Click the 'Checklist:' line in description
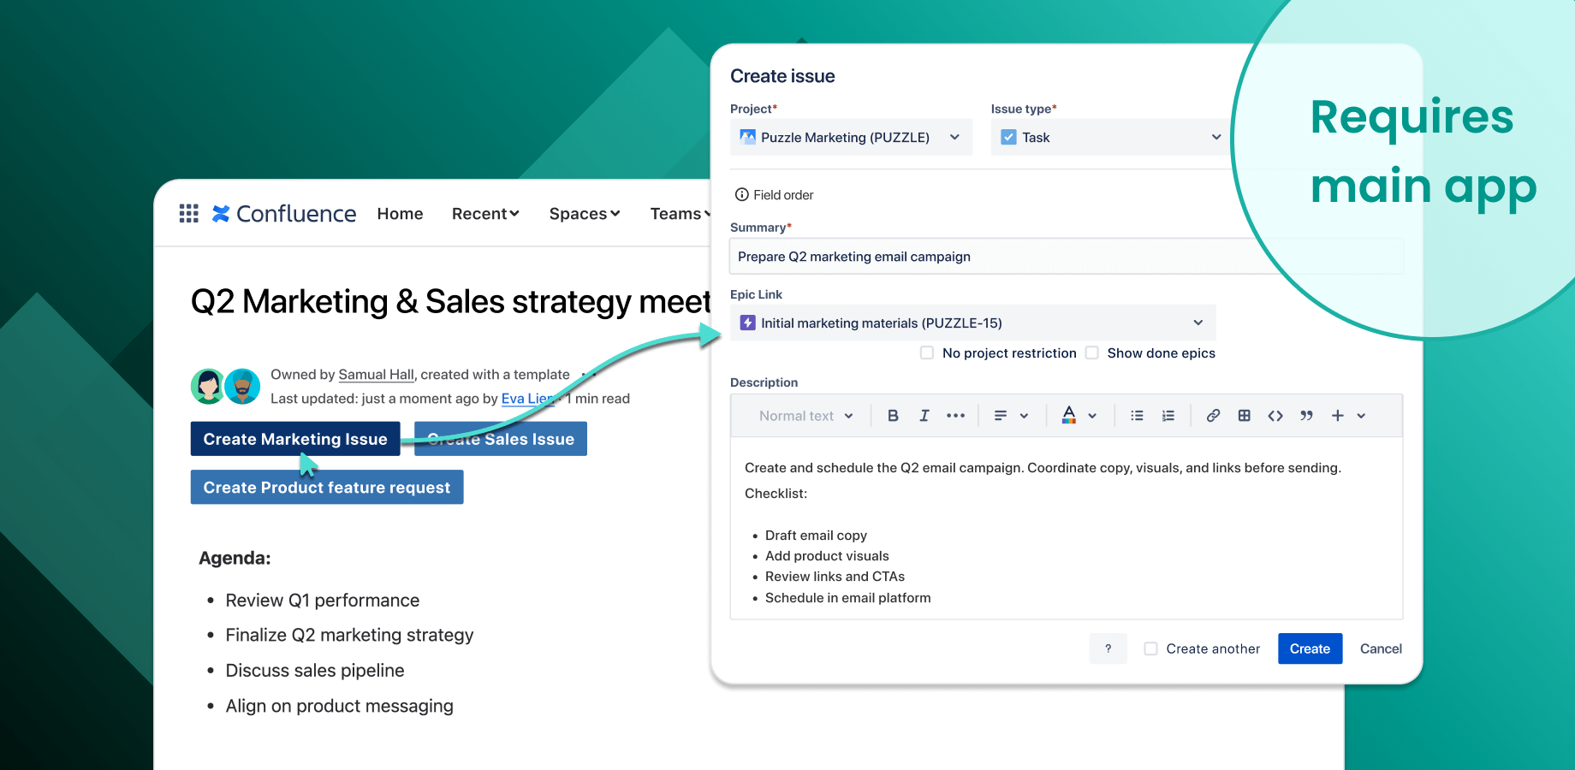This screenshot has width=1575, height=770. (776, 494)
